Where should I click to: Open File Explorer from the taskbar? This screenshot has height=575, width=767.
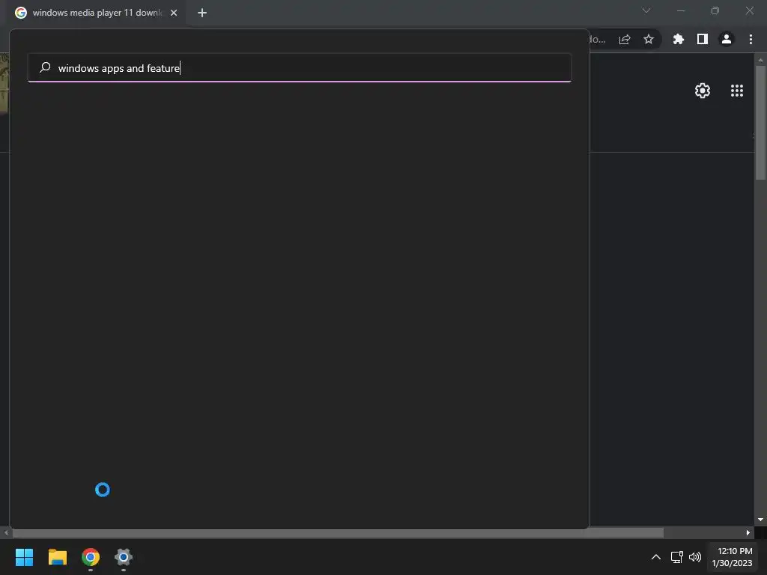pos(57,557)
